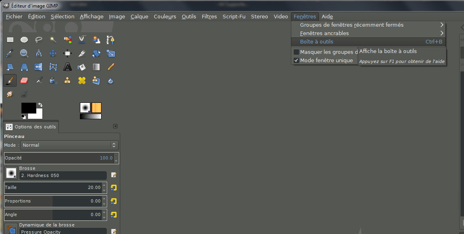
Task: Select the Scissors Select tool
Action: point(82,40)
